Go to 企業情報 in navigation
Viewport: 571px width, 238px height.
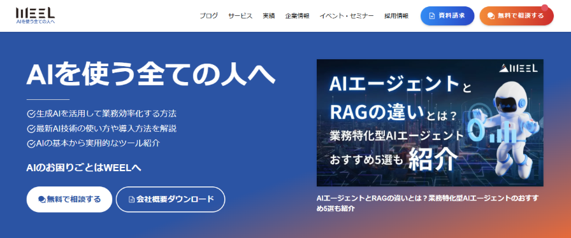[x=297, y=16]
